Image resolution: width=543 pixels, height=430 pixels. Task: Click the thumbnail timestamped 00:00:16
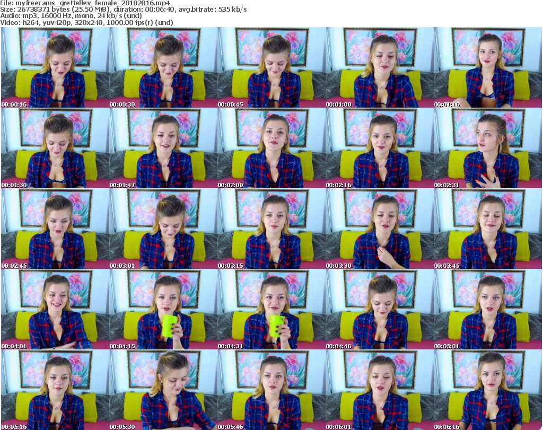[x=55, y=67]
